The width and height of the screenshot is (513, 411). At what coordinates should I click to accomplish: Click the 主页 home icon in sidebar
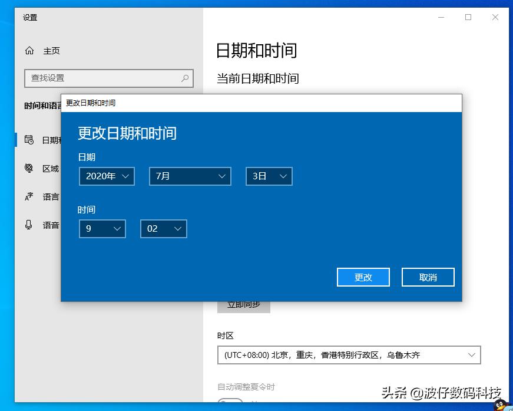[x=29, y=51]
